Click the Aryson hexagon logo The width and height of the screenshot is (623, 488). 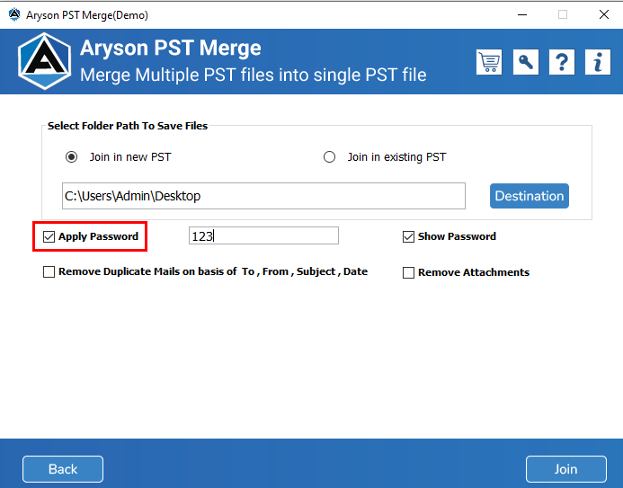[45, 61]
